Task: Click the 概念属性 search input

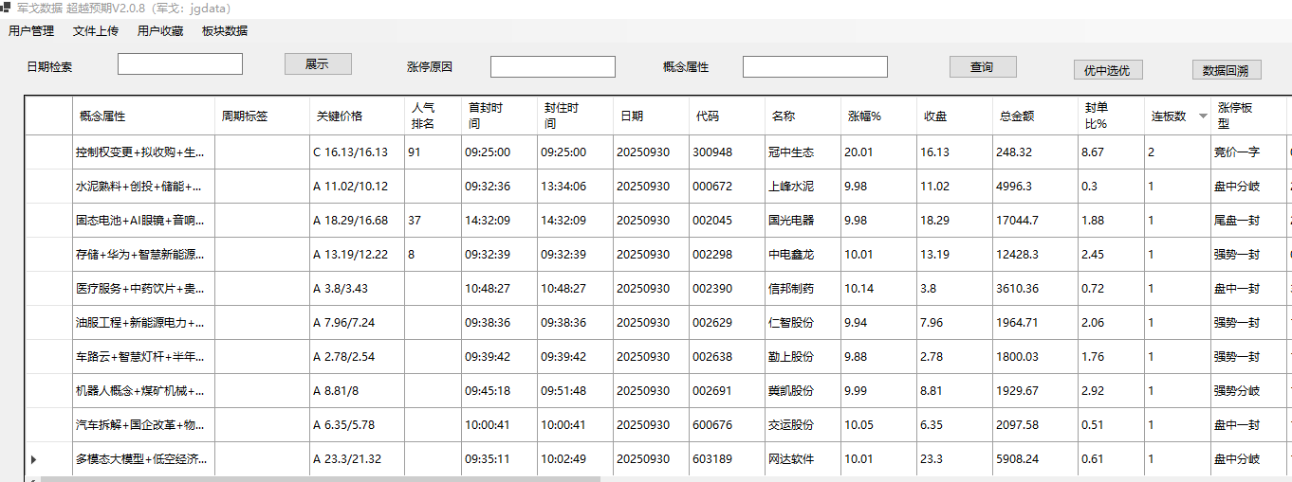Action: [815, 67]
